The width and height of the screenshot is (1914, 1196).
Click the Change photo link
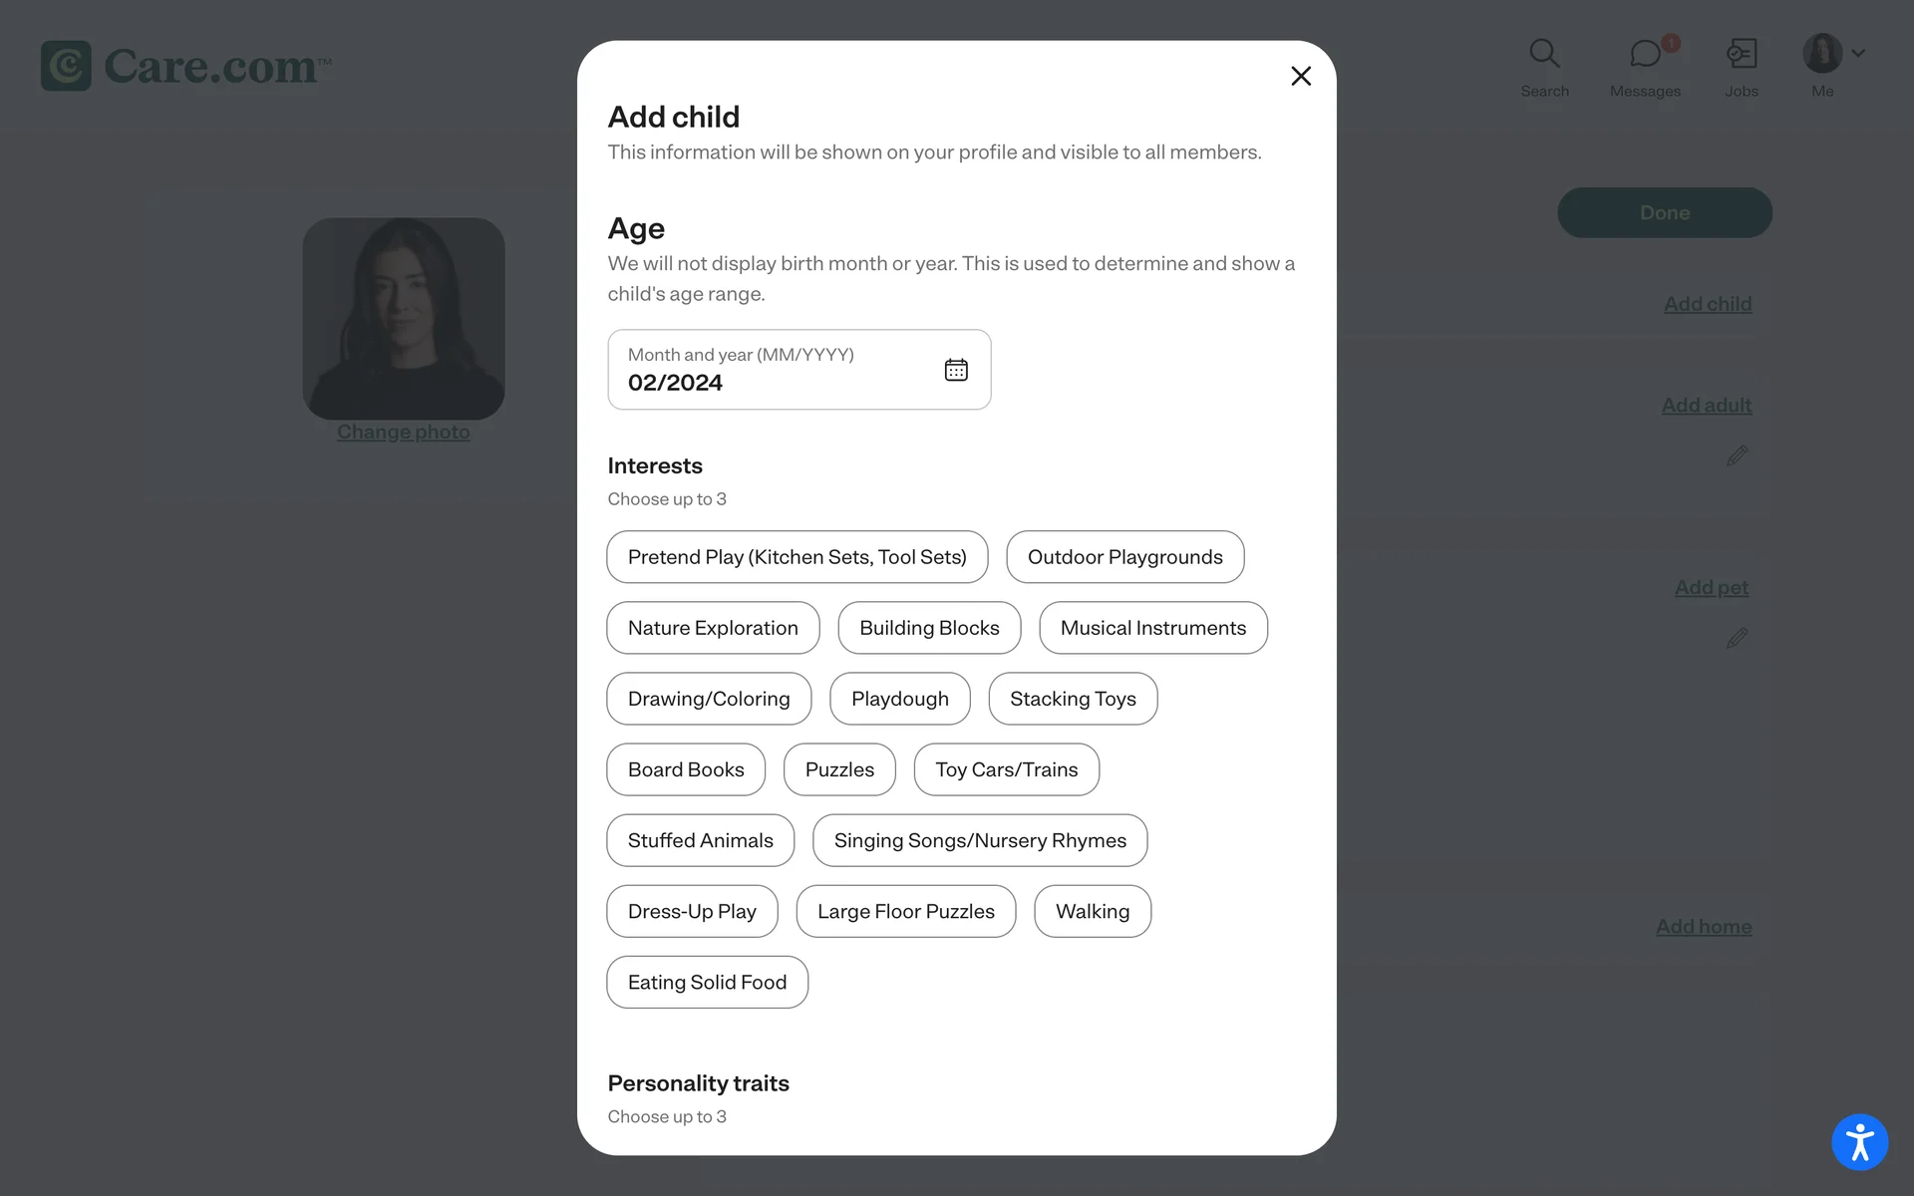tap(403, 433)
